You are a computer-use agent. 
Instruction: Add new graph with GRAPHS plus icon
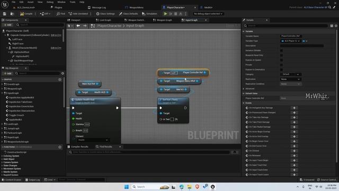pyautogui.click(x=60, y=80)
